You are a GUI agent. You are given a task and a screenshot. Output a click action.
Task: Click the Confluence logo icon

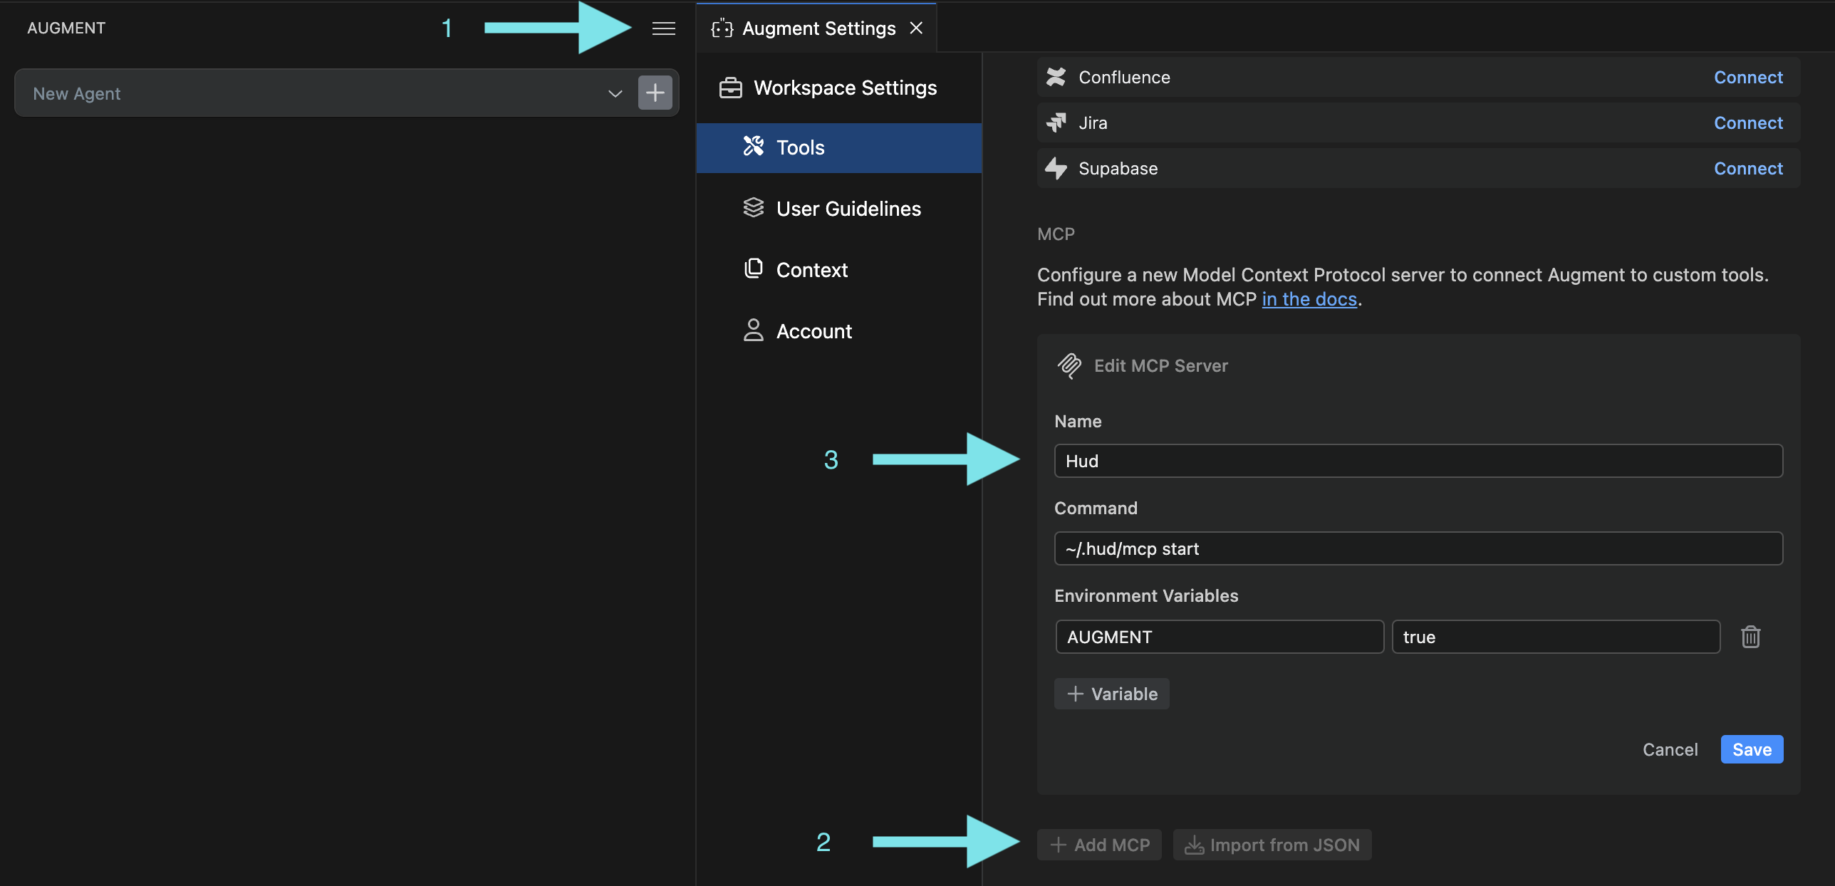point(1056,77)
